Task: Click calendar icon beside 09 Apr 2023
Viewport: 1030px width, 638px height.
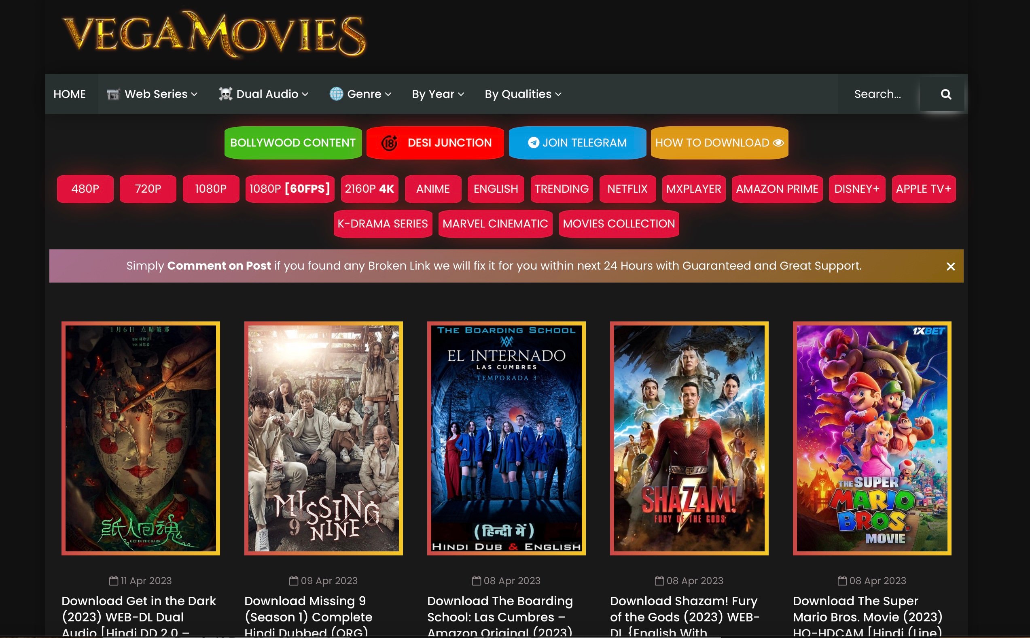Action: 293,581
